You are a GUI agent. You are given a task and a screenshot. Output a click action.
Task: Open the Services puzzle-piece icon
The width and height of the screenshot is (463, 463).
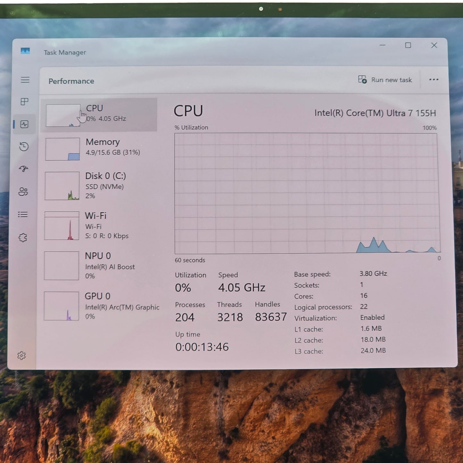pyautogui.click(x=23, y=237)
